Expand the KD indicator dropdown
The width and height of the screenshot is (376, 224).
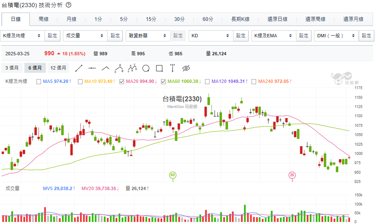pyautogui.click(x=211, y=36)
